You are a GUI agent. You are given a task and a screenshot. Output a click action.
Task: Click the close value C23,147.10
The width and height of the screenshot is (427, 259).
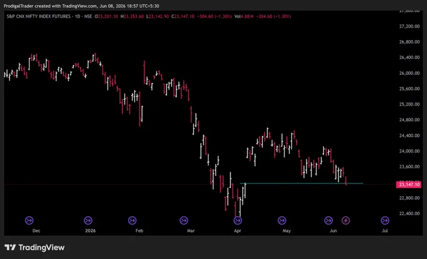(x=183, y=16)
